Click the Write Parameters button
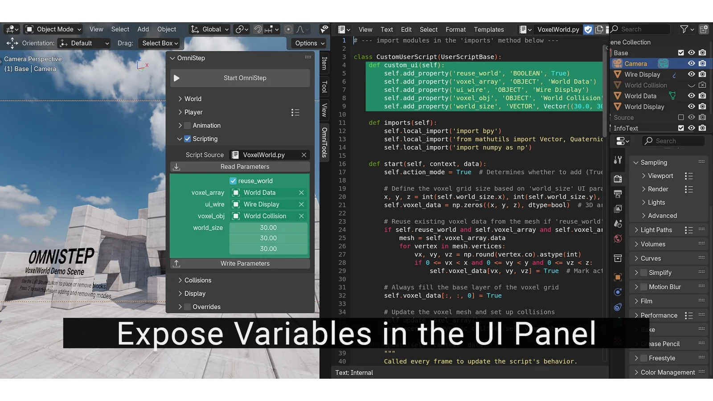This screenshot has width=713, height=401. 245,264
